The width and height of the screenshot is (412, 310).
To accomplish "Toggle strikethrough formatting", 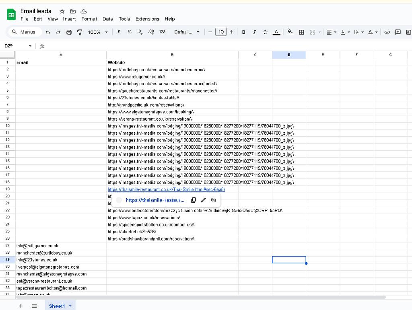I will (x=265, y=32).
